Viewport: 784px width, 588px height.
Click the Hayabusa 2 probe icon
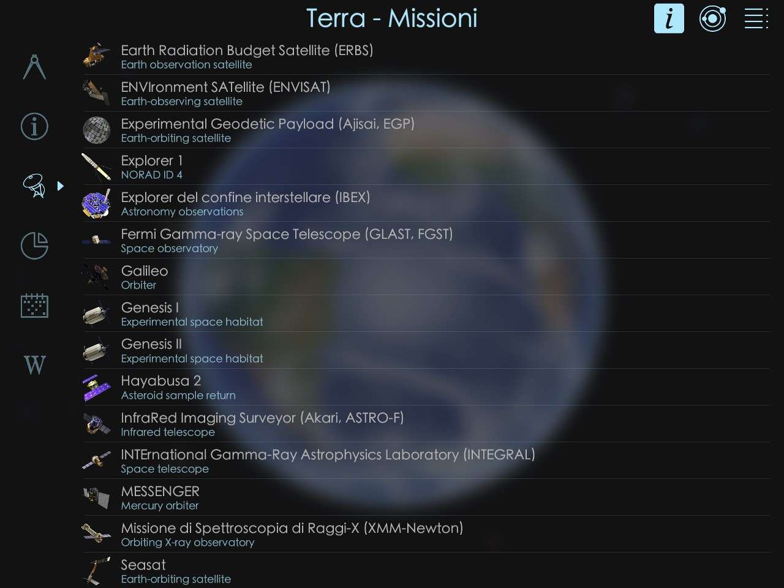[97, 387]
